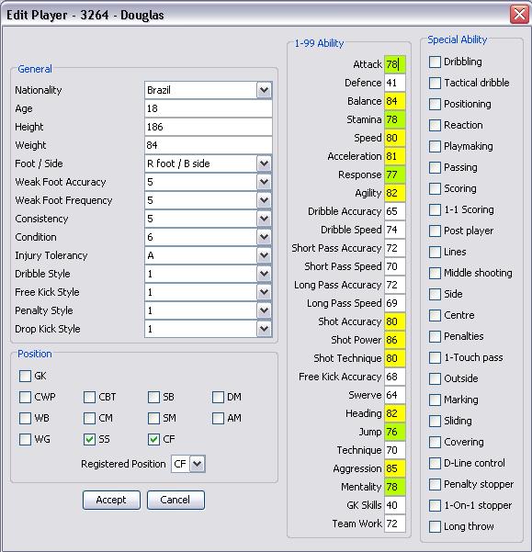The width and height of the screenshot is (532, 552).
Task: Select the Defence ability value field
Action: click(395, 83)
